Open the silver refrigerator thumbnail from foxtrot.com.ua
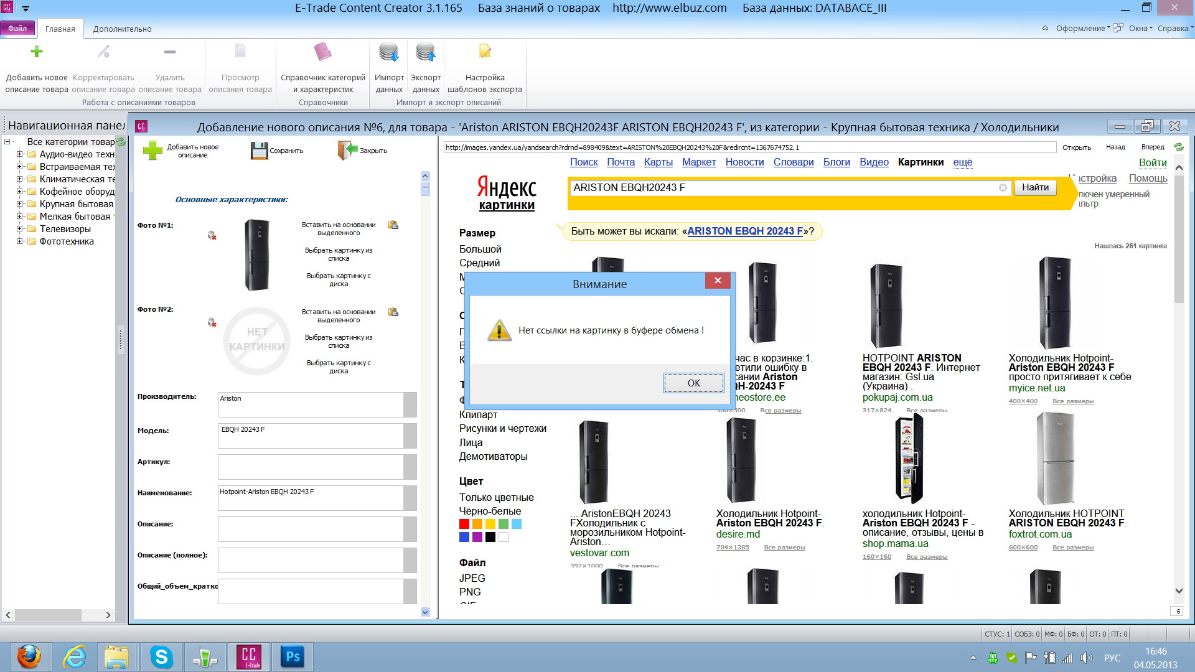 (1055, 459)
